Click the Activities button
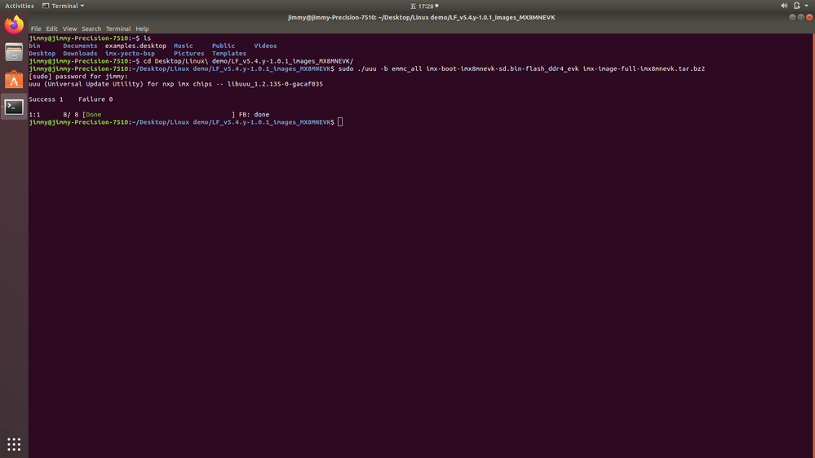815x458 pixels. click(20, 6)
